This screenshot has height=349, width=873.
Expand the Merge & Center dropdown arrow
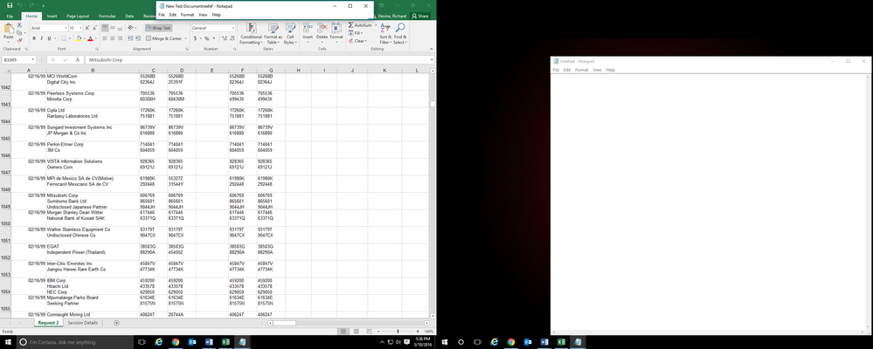click(185, 38)
